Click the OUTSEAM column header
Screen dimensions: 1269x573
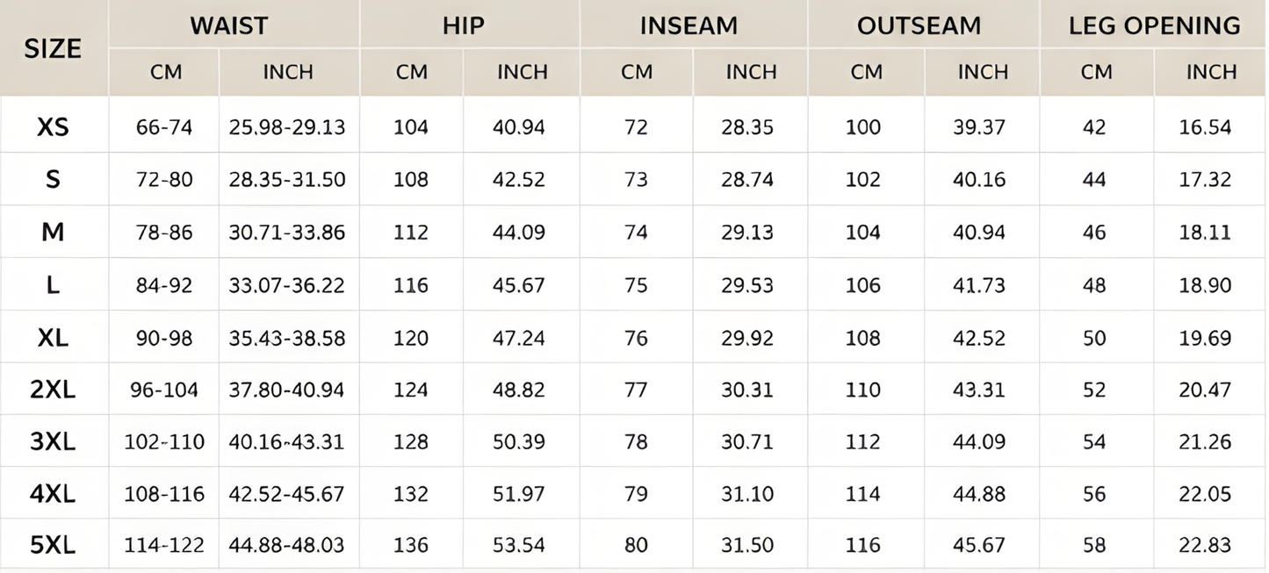click(x=919, y=25)
